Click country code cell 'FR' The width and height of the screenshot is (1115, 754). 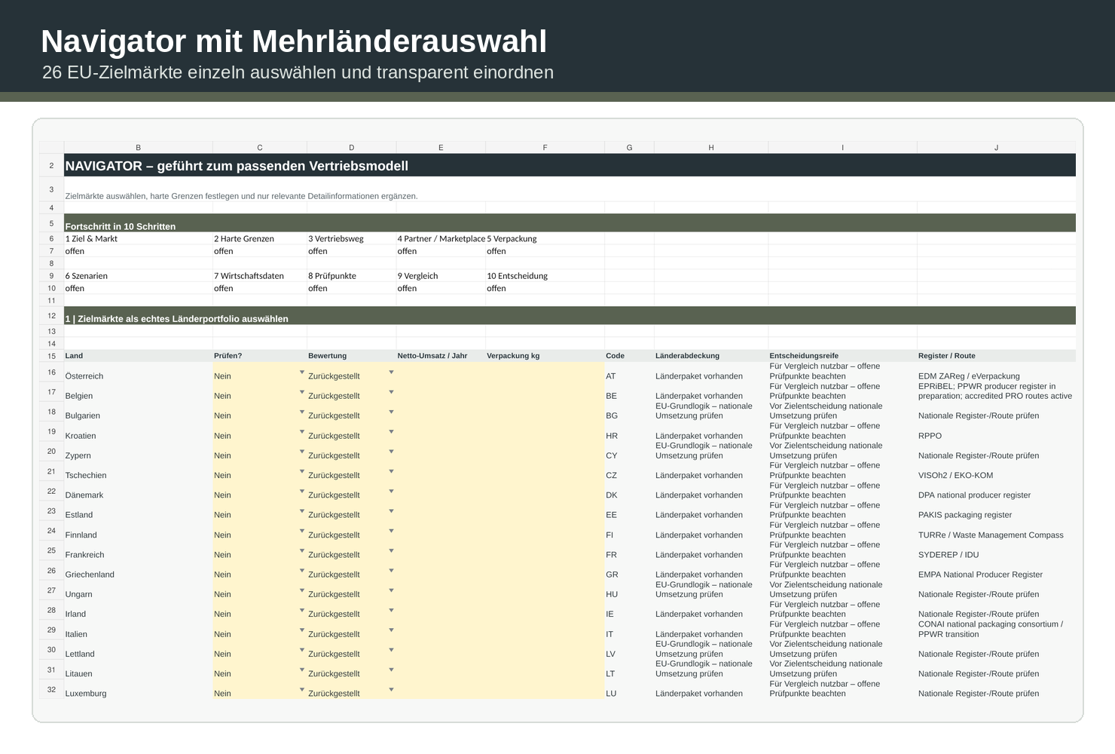[x=629, y=550]
